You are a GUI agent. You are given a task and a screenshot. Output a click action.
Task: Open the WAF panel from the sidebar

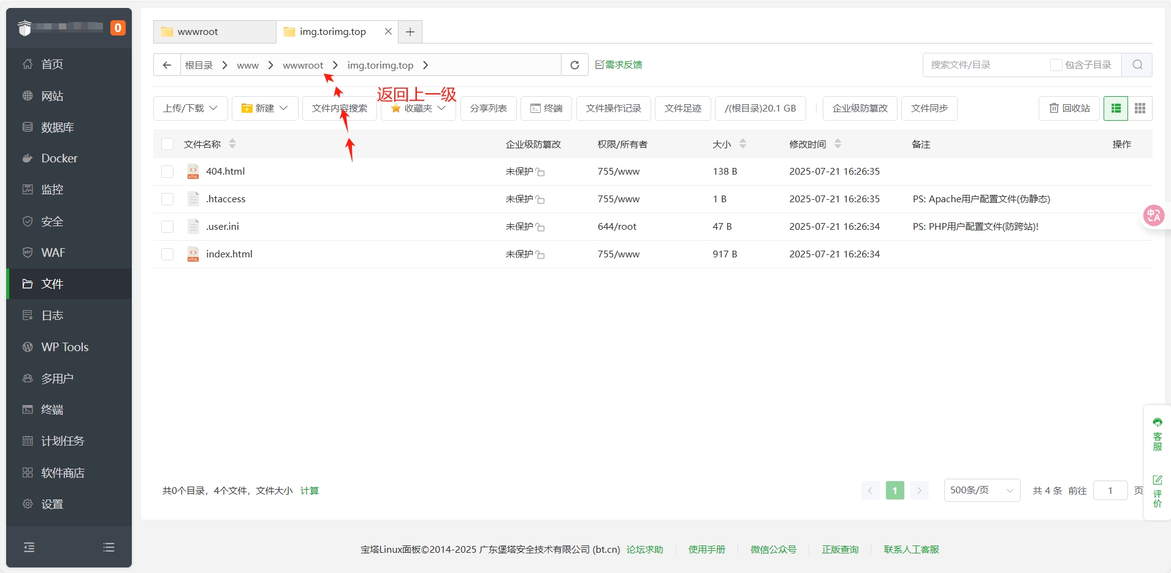(x=53, y=252)
